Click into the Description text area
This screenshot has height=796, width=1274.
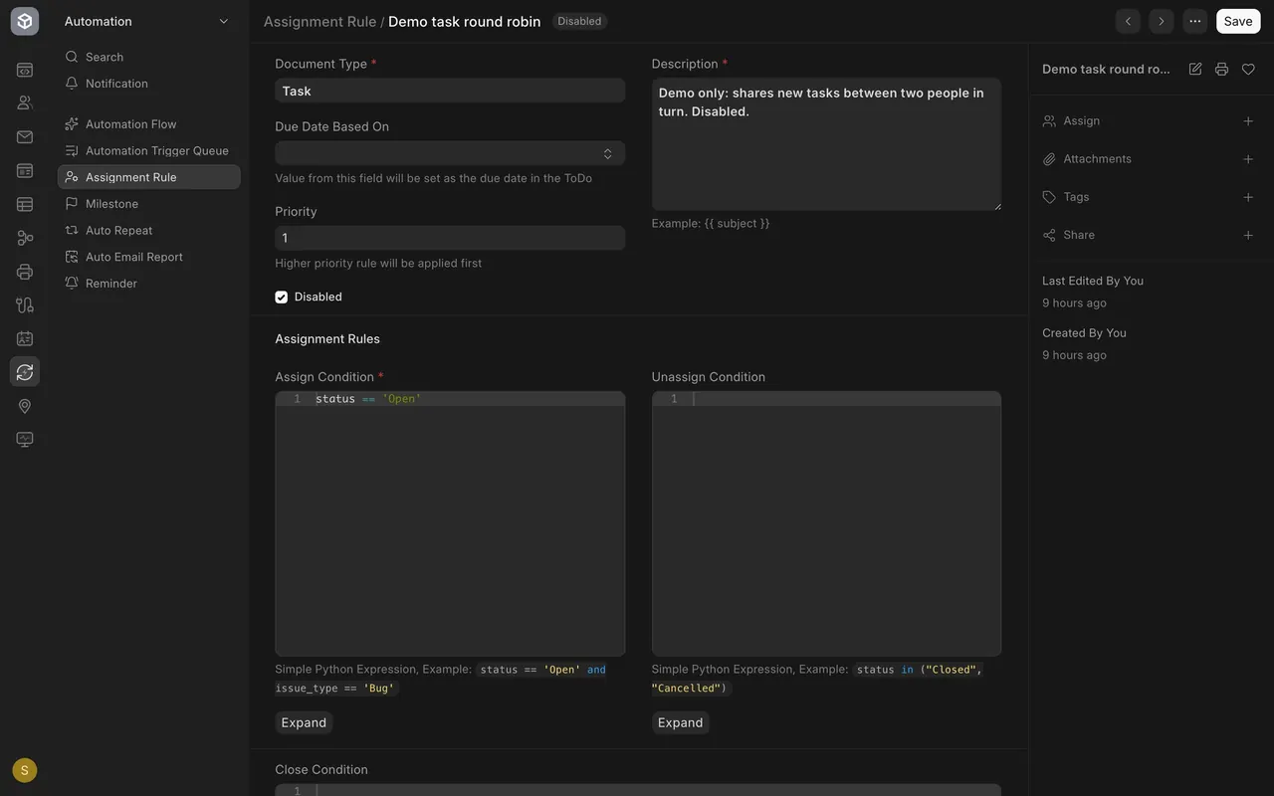[x=826, y=144]
